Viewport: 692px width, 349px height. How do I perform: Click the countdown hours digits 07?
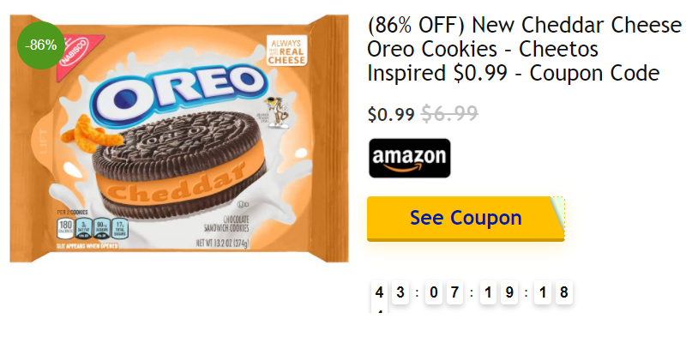coord(444,292)
